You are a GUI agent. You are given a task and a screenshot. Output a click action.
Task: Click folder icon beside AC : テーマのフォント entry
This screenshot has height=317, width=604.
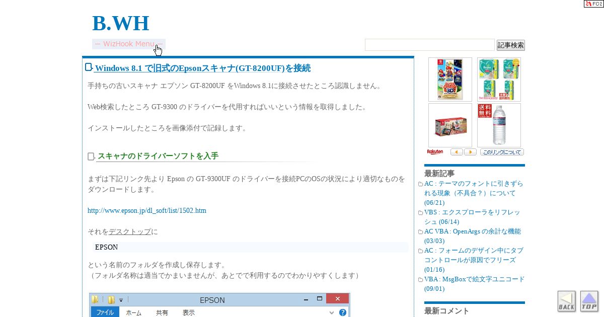coord(421,184)
